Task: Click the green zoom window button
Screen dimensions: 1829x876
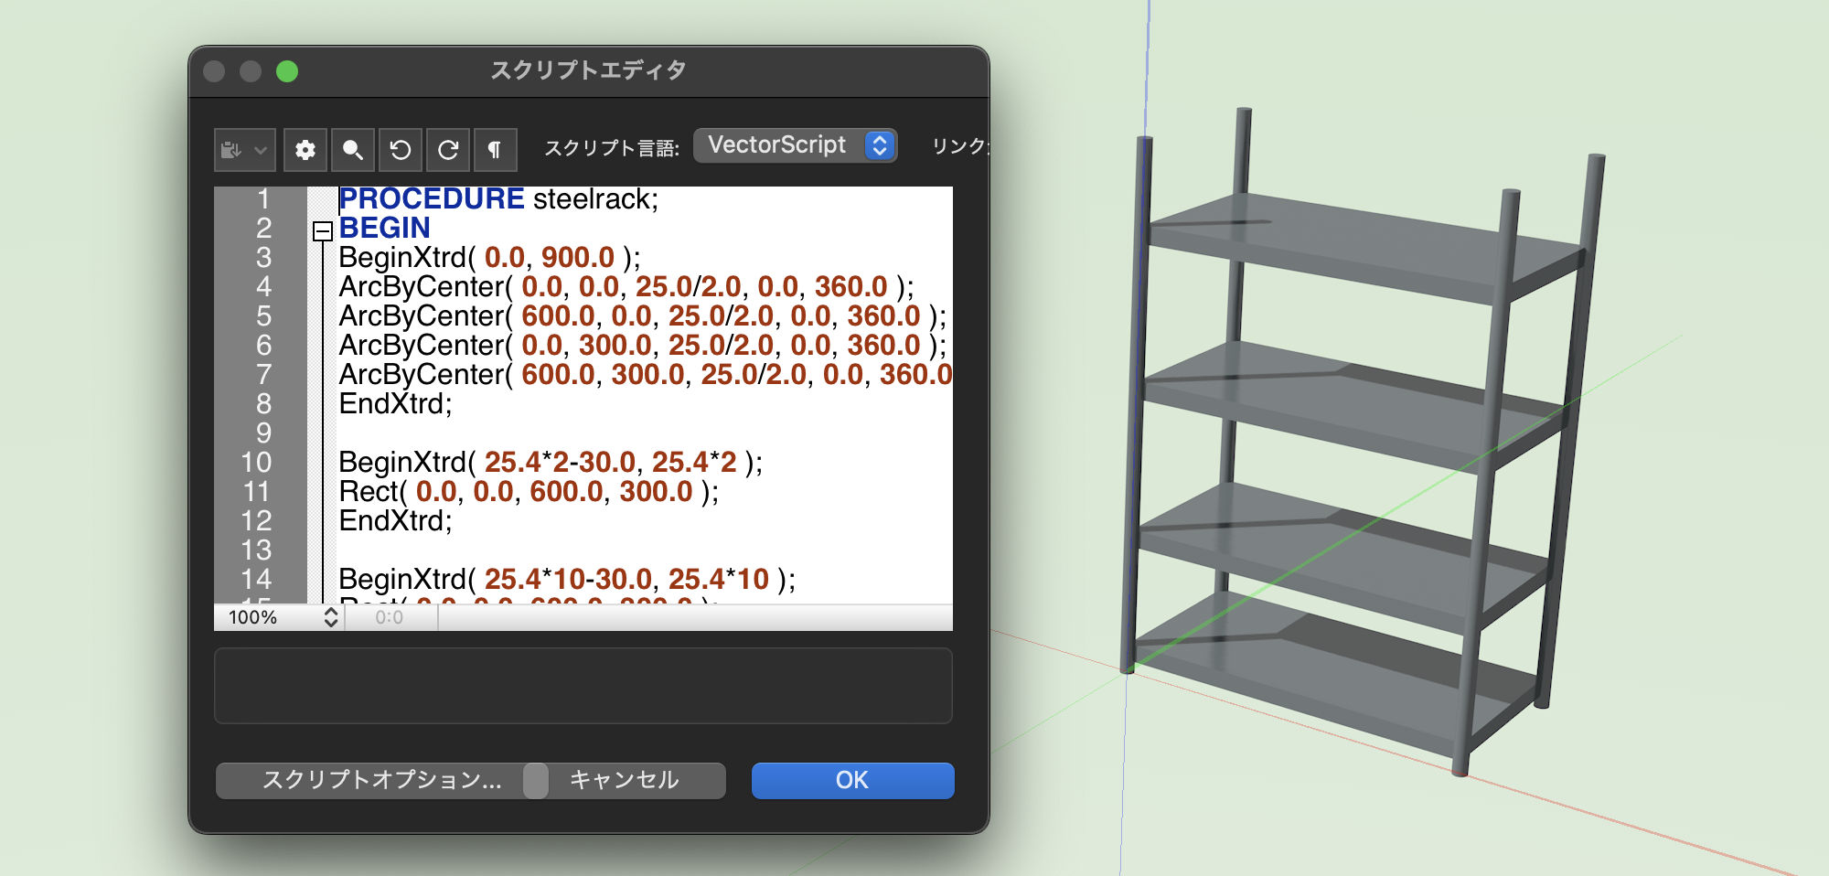Action: pyautogui.click(x=287, y=71)
